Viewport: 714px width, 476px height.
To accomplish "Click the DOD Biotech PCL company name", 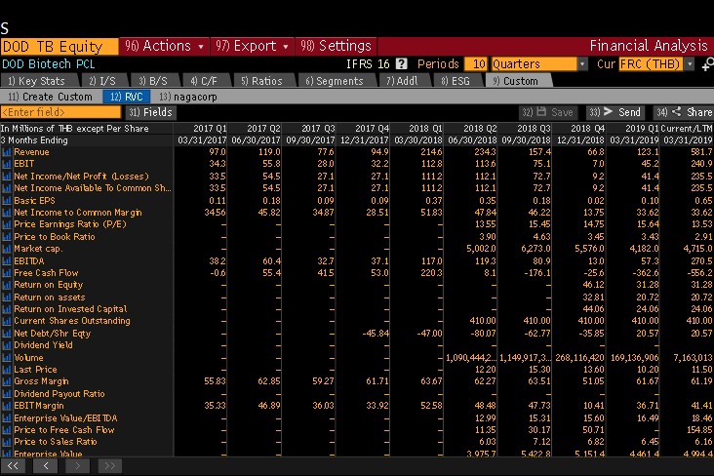I will pyautogui.click(x=48, y=64).
